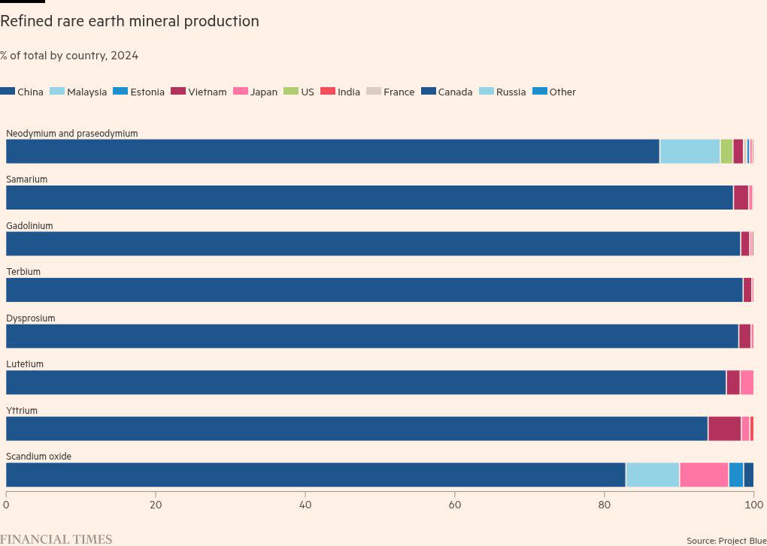Click the pink segment in the Scandium oxide bar
767x546 pixels.
point(703,475)
